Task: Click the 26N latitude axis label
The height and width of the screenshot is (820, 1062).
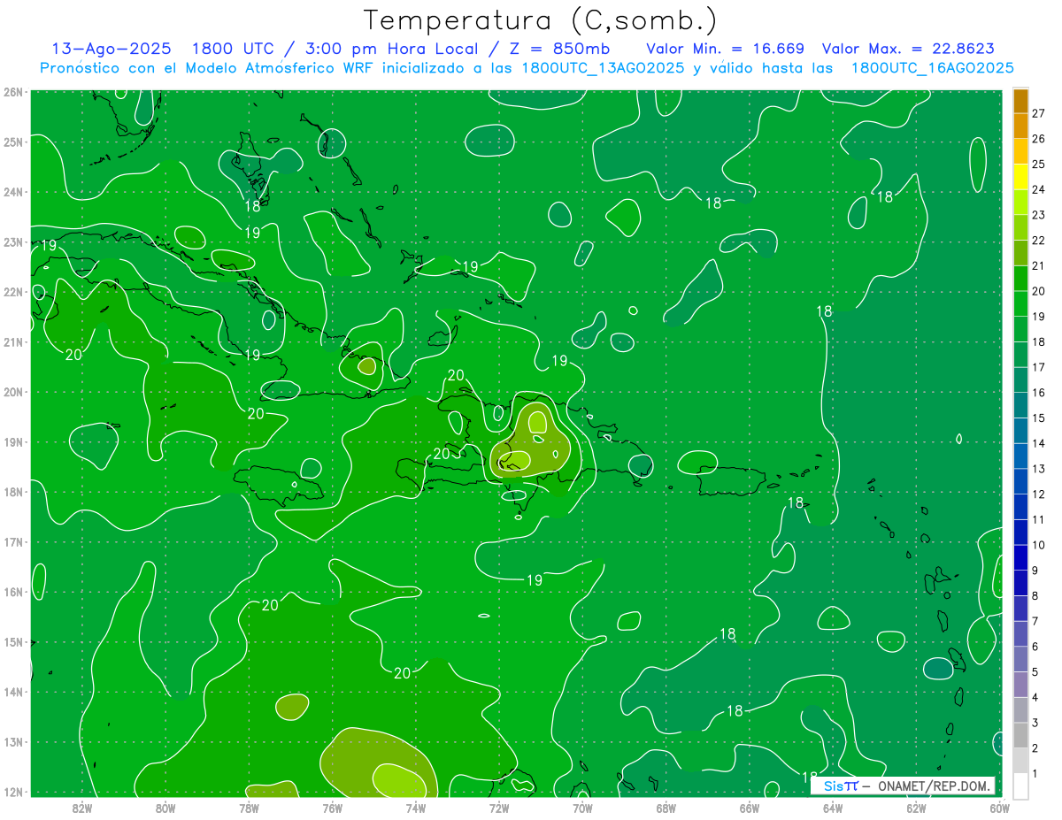Action: click(x=12, y=92)
